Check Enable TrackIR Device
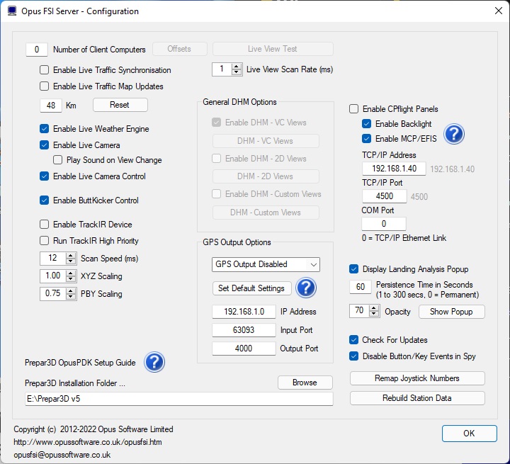Screen dimensions: 510x464 [44, 225]
